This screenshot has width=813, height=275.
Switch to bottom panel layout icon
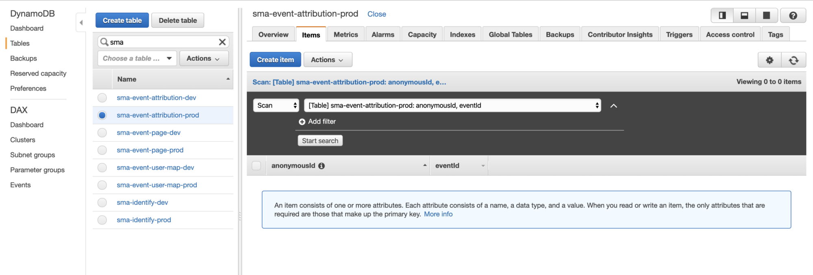[744, 15]
